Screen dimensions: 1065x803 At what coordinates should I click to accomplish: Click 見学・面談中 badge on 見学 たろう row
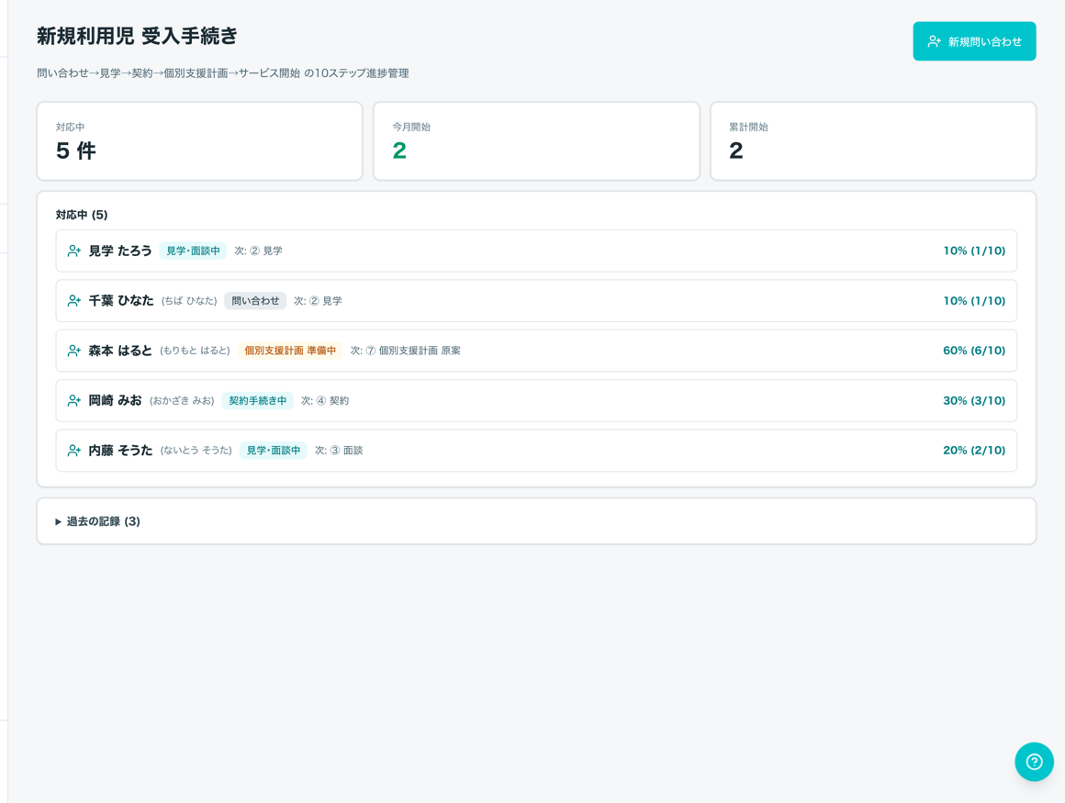coord(193,251)
